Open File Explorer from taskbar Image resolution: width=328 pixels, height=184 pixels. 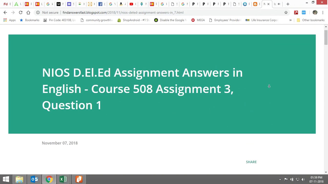19,179
